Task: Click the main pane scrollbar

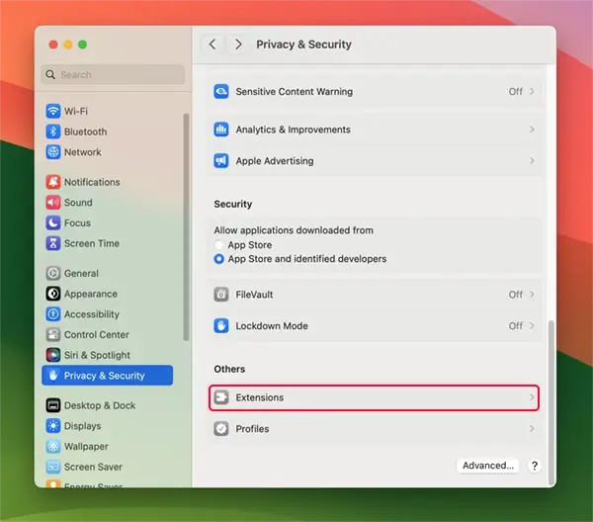Action: tap(551, 402)
